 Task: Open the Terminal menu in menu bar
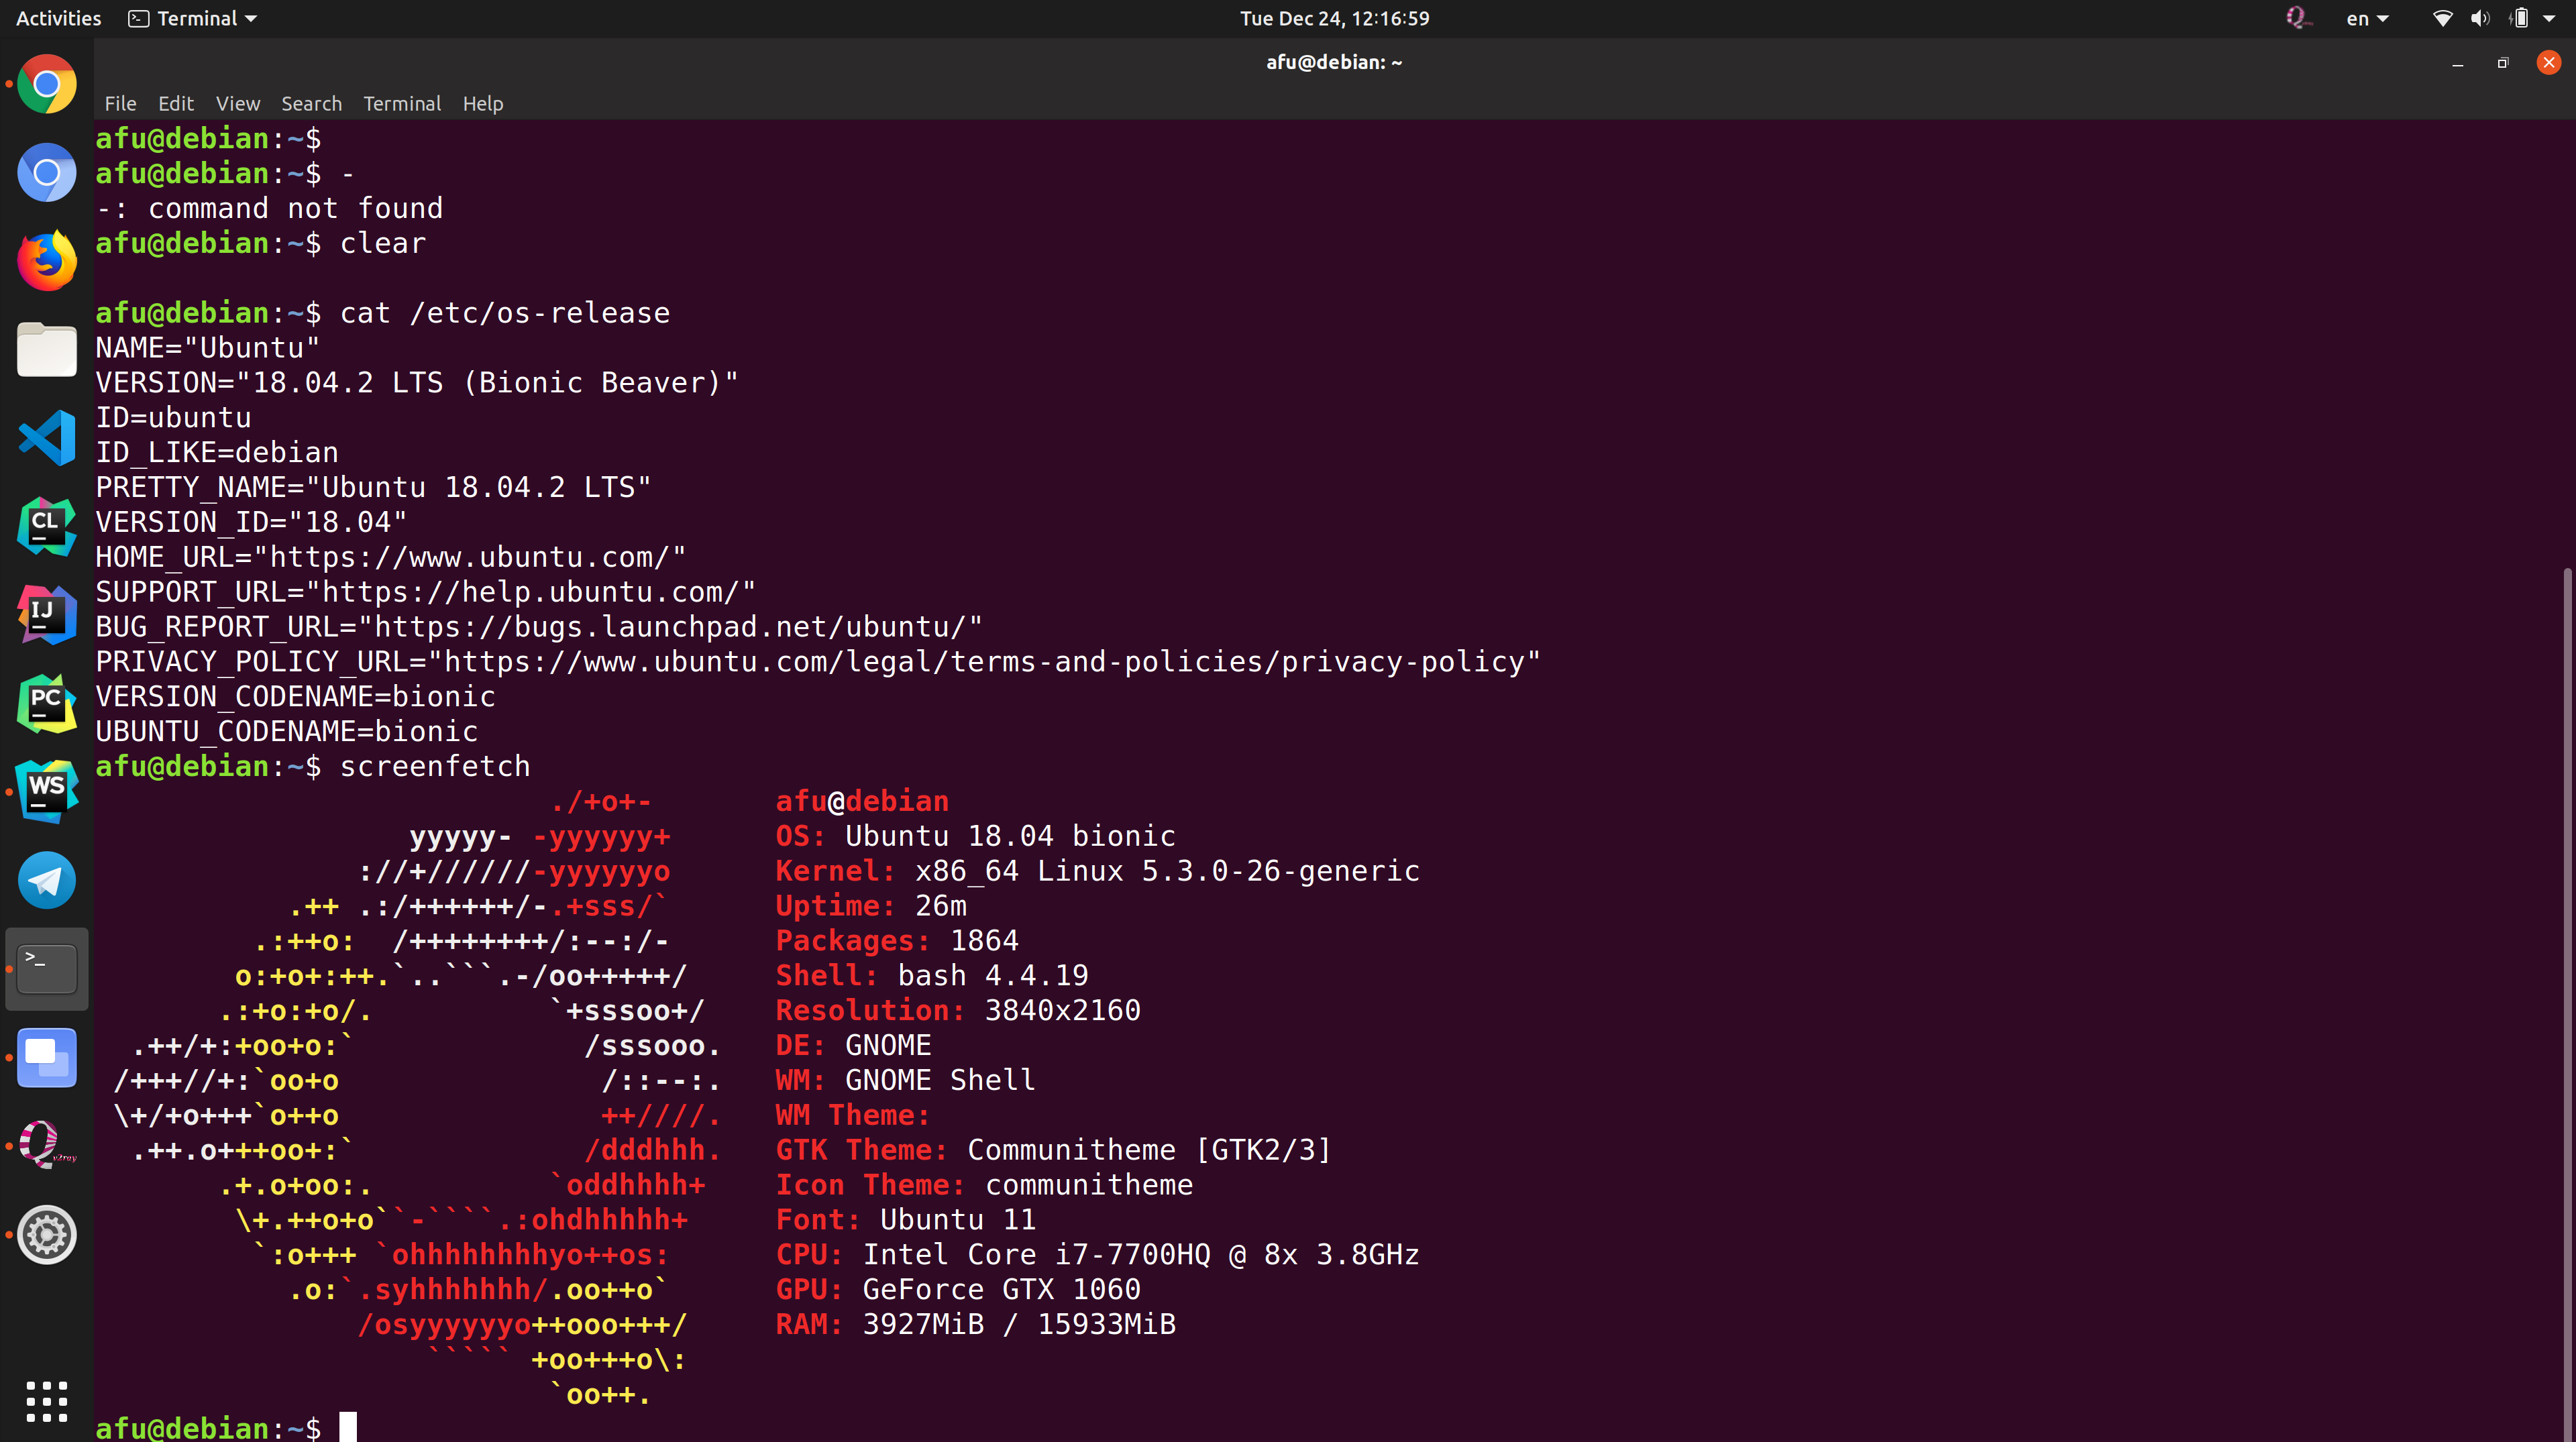(402, 103)
